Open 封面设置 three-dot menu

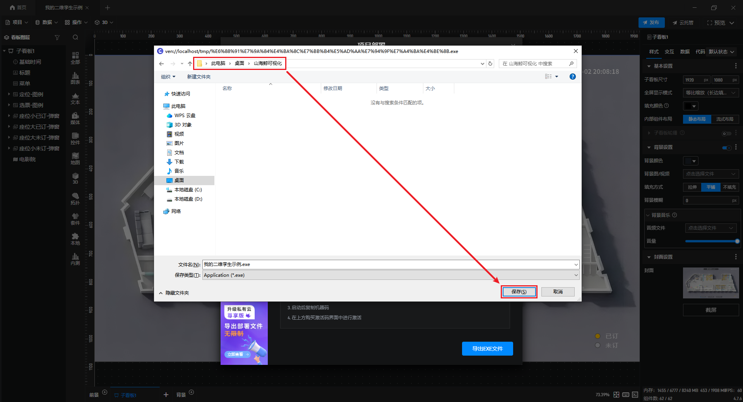coord(736,257)
